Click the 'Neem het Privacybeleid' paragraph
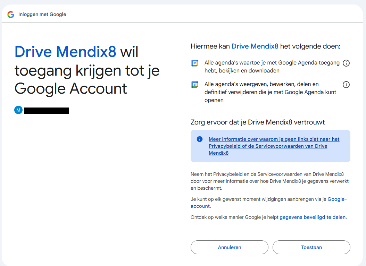The image size is (366, 266). [269, 181]
